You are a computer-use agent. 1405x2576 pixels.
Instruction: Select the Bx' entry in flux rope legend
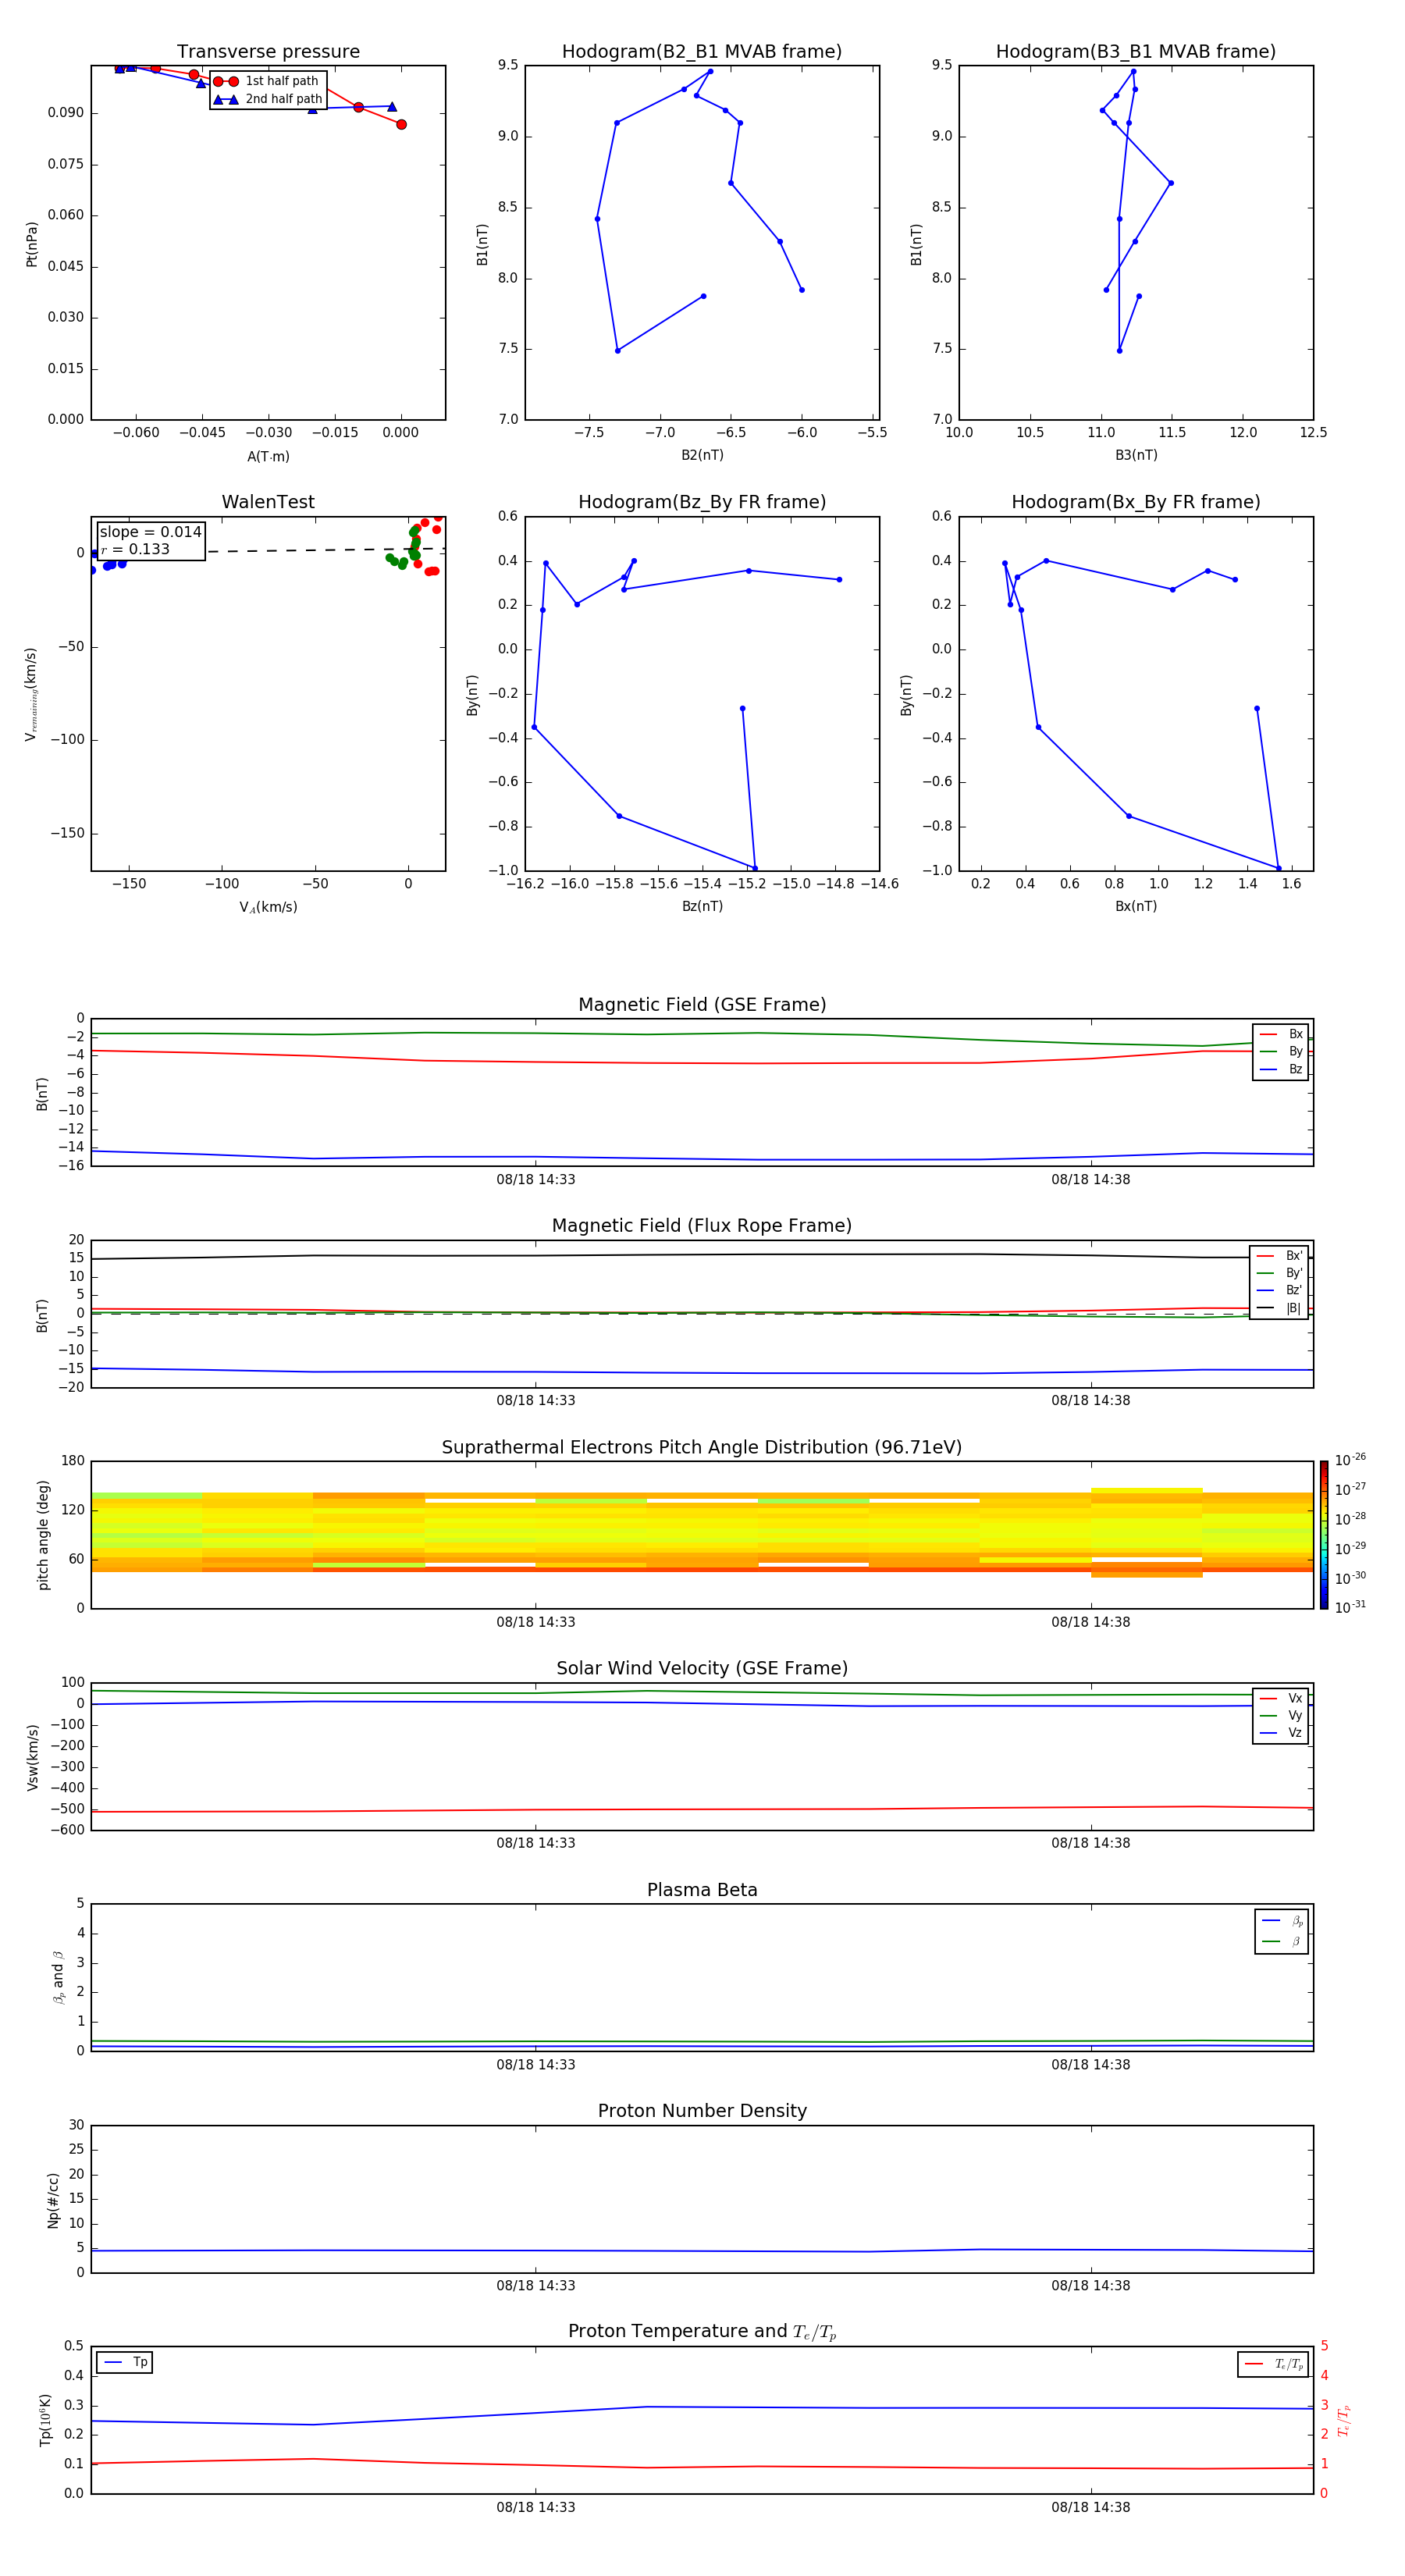click(1280, 1256)
